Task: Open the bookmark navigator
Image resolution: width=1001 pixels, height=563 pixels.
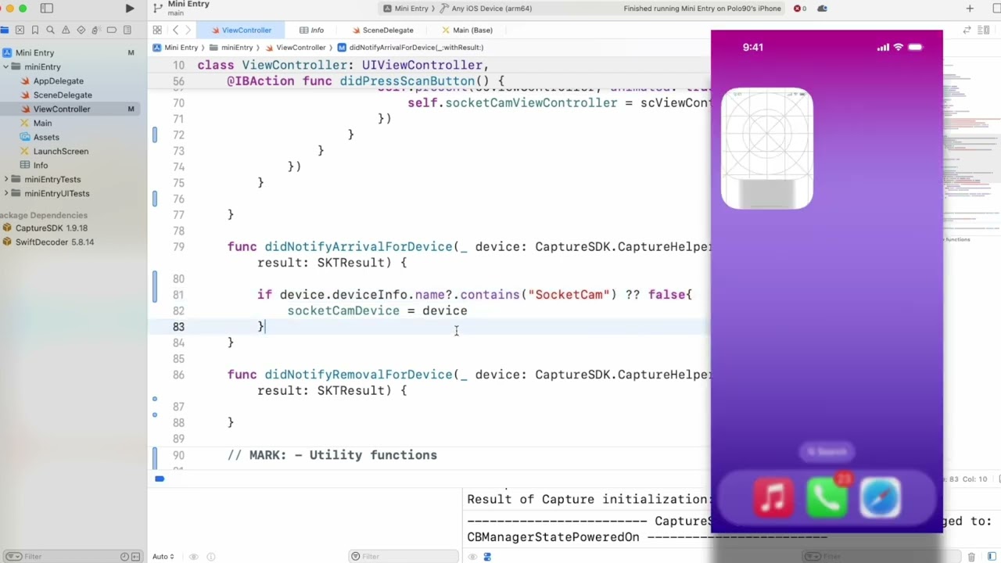Action: tap(35, 30)
